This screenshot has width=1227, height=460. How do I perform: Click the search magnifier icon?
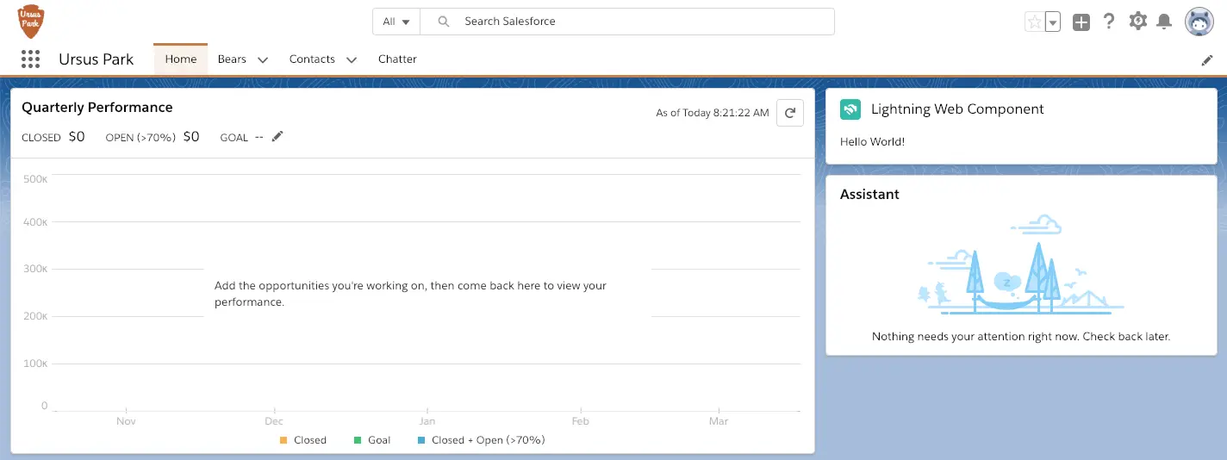pyautogui.click(x=444, y=22)
